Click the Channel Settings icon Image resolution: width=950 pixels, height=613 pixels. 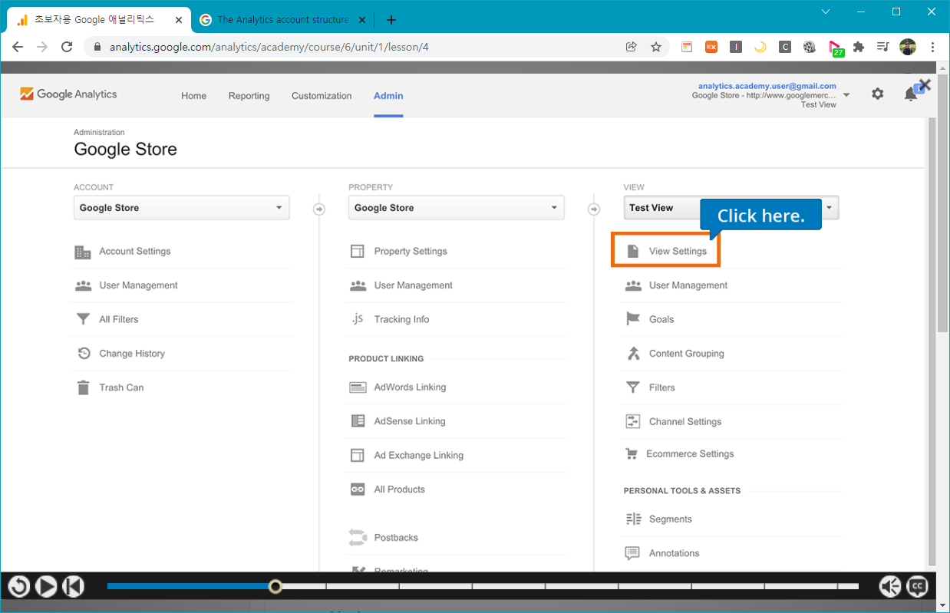click(x=633, y=421)
